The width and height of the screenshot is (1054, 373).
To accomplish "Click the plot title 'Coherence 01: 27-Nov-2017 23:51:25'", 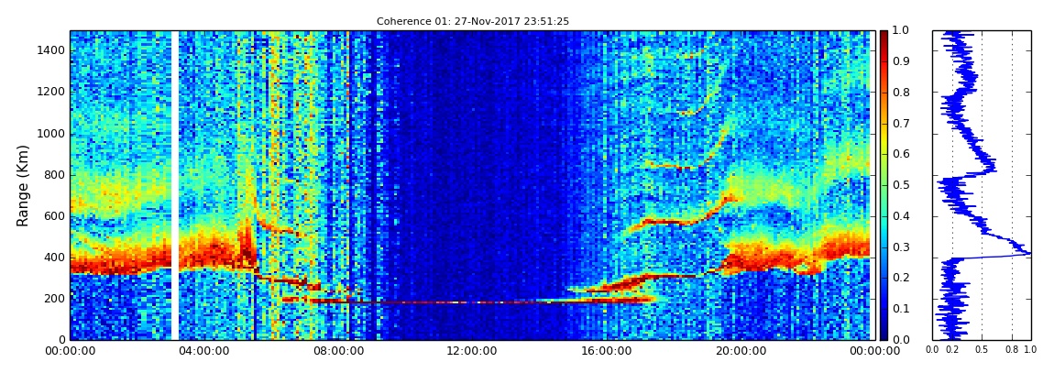I will [473, 21].
